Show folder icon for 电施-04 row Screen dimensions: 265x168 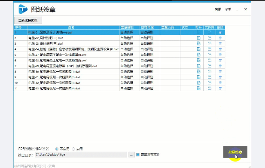coord(210,49)
